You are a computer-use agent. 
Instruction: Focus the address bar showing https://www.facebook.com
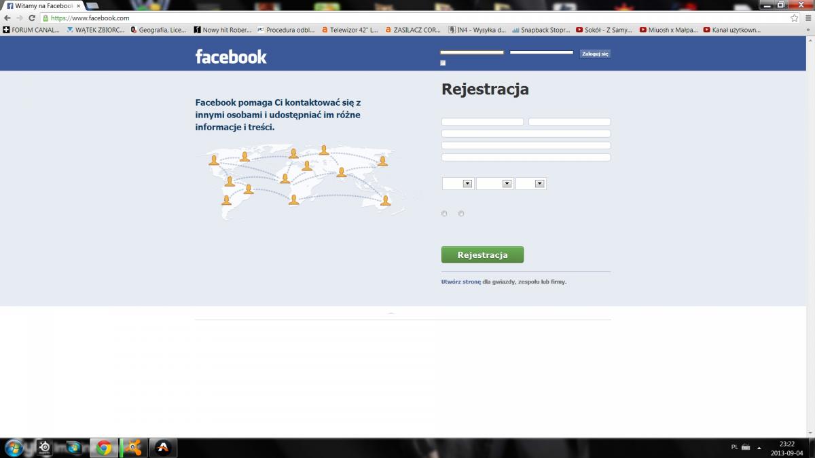[x=414, y=18]
